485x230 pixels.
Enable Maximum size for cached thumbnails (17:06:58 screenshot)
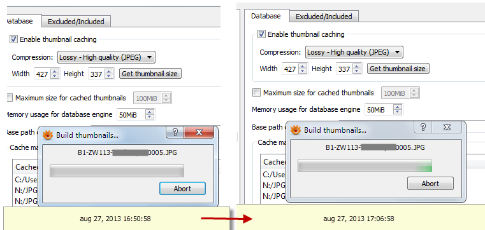(256, 93)
